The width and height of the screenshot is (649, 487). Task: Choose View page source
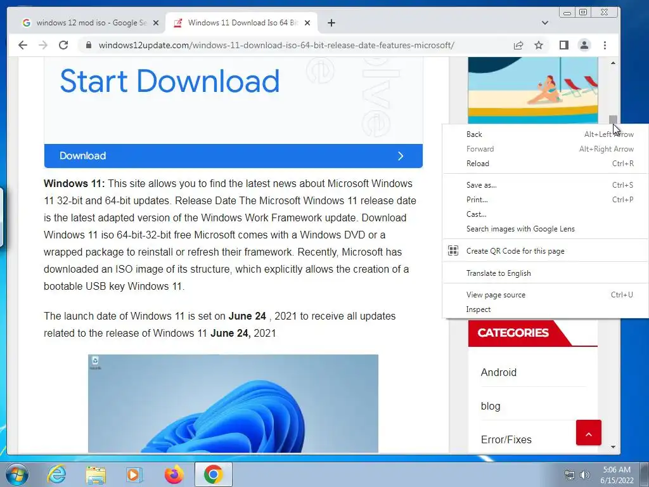tap(546, 295)
